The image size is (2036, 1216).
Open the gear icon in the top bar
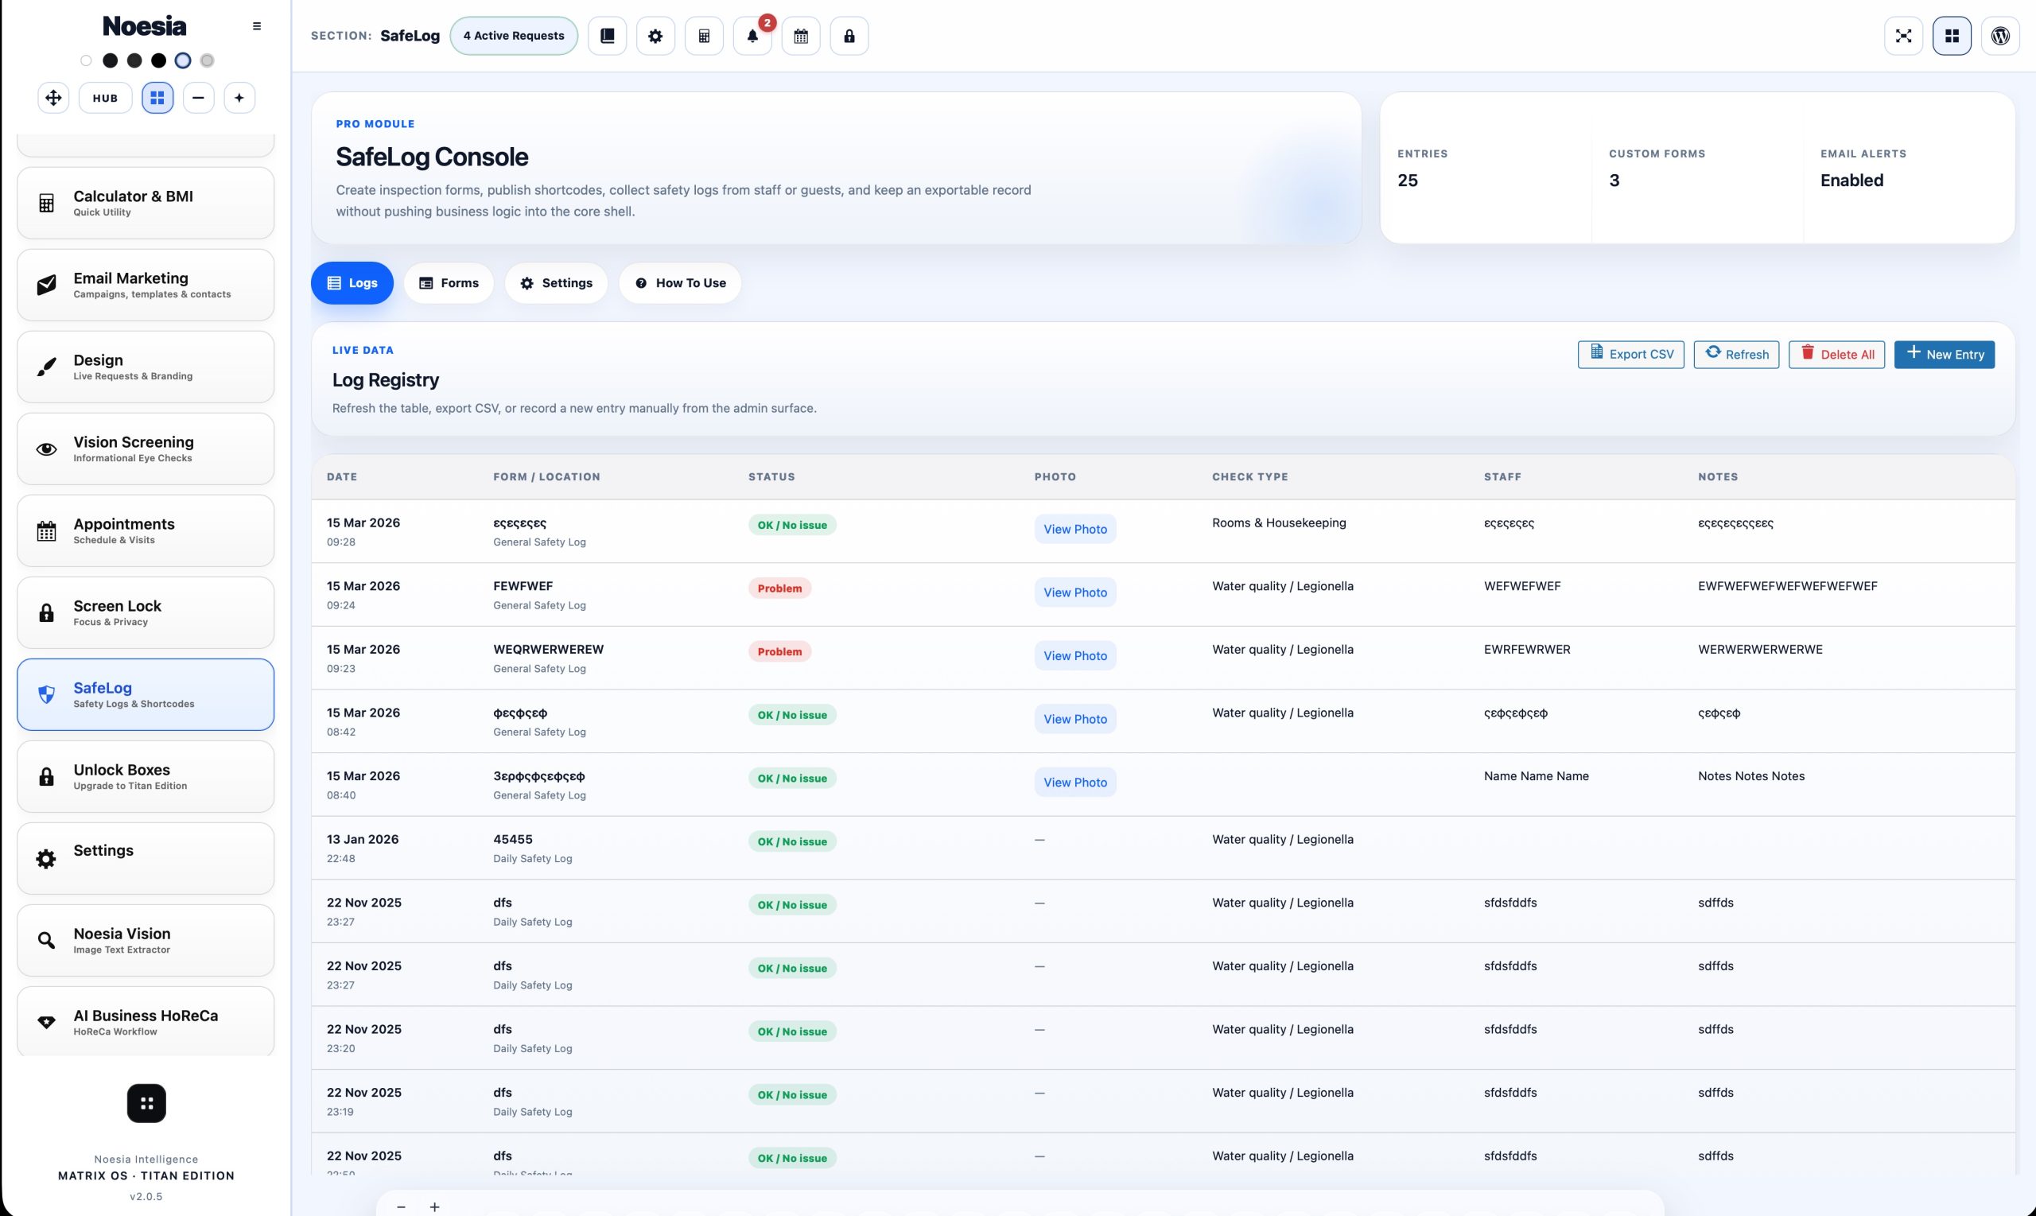655,36
